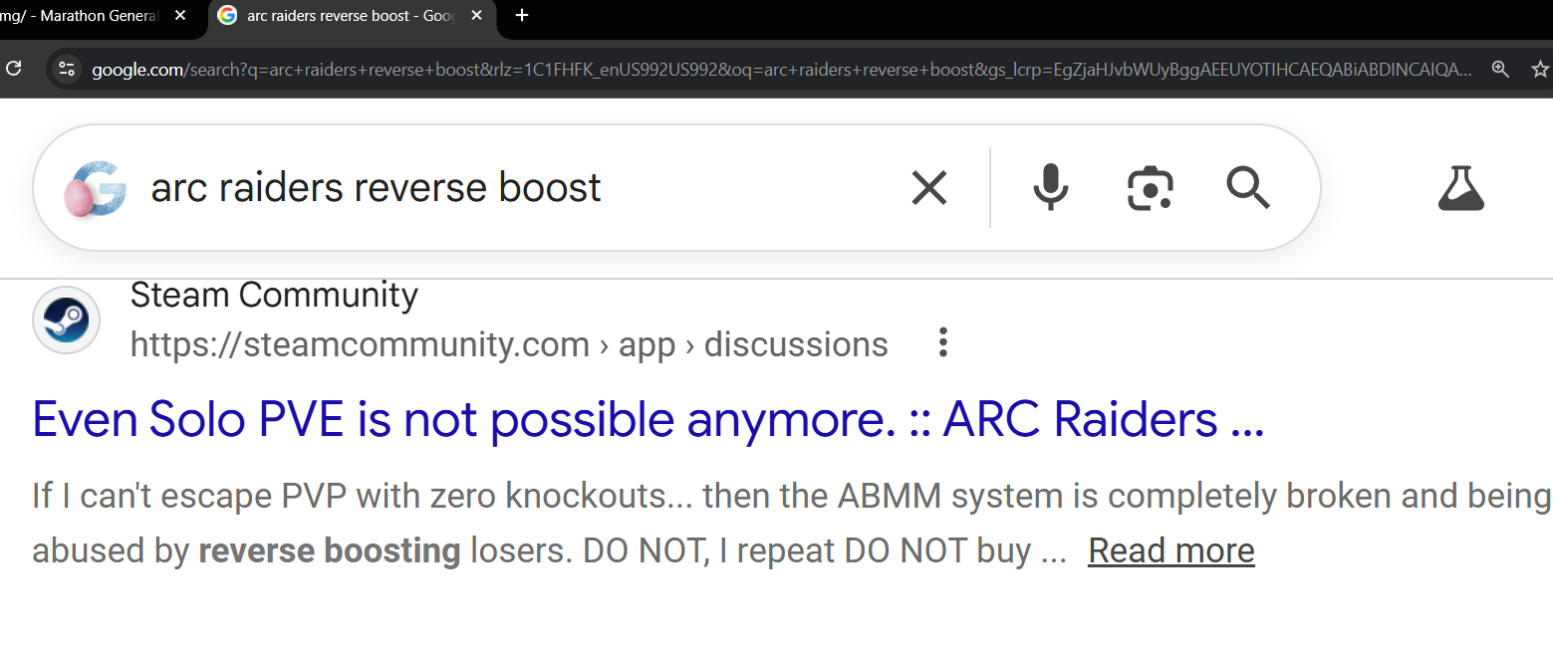Open a new Chrome tab
Viewport: 1553px width, 645px height.
pyautogui.click(x=522, y=16)
